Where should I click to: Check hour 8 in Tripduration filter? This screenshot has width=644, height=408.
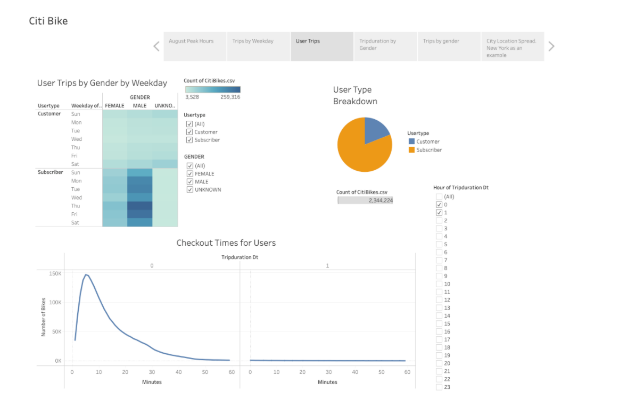439,268
